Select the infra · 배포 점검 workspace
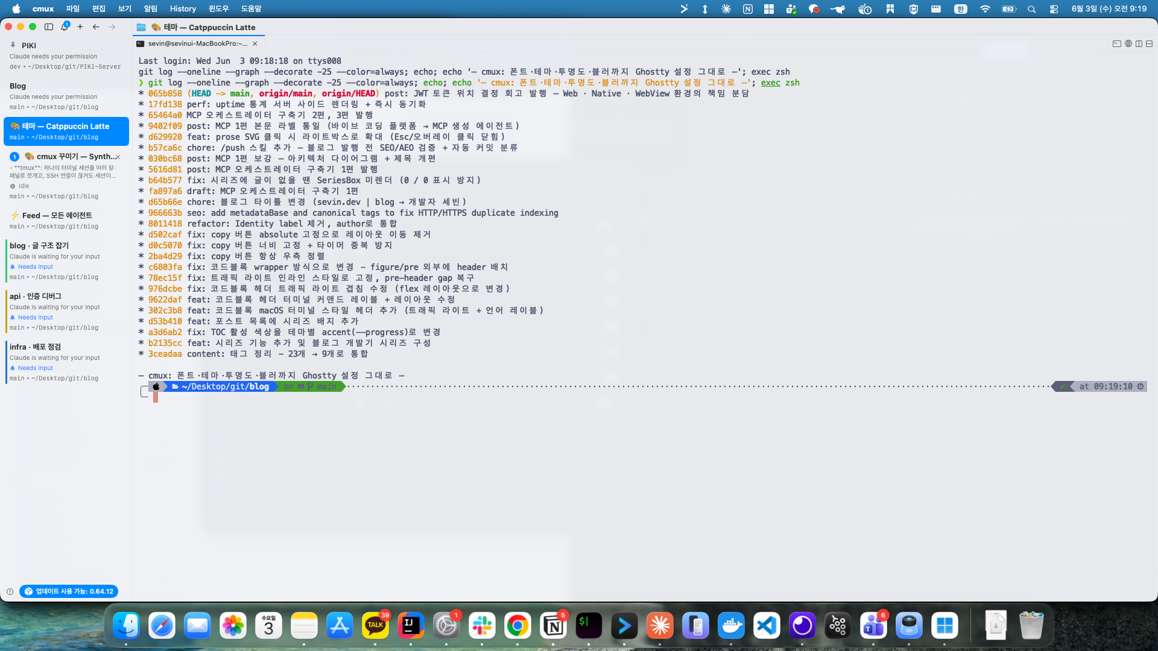The image size is (1158, 651). point(66,362)
